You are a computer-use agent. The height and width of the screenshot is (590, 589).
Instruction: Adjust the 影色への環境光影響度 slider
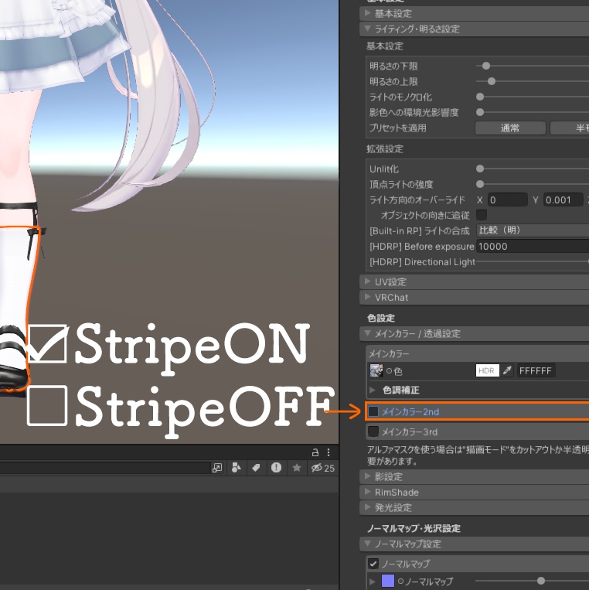(480, 112)
